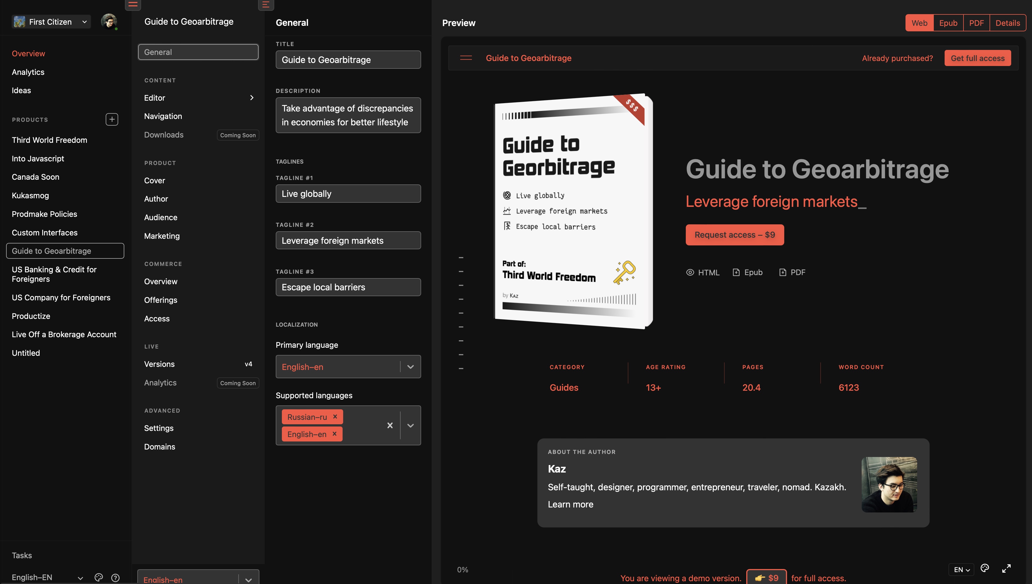The width and height of the screenshot is (1032, 584).
Task: Remove the Russian–ru language tag
Action: click(x=335, y=417)
